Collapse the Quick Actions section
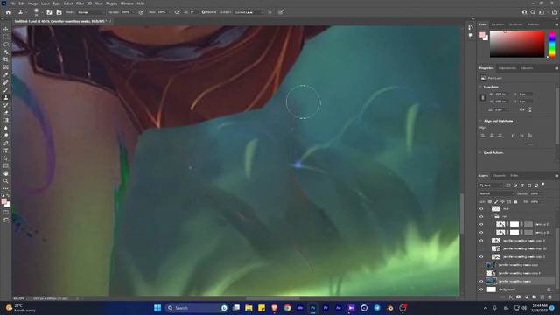 (480, 153)
